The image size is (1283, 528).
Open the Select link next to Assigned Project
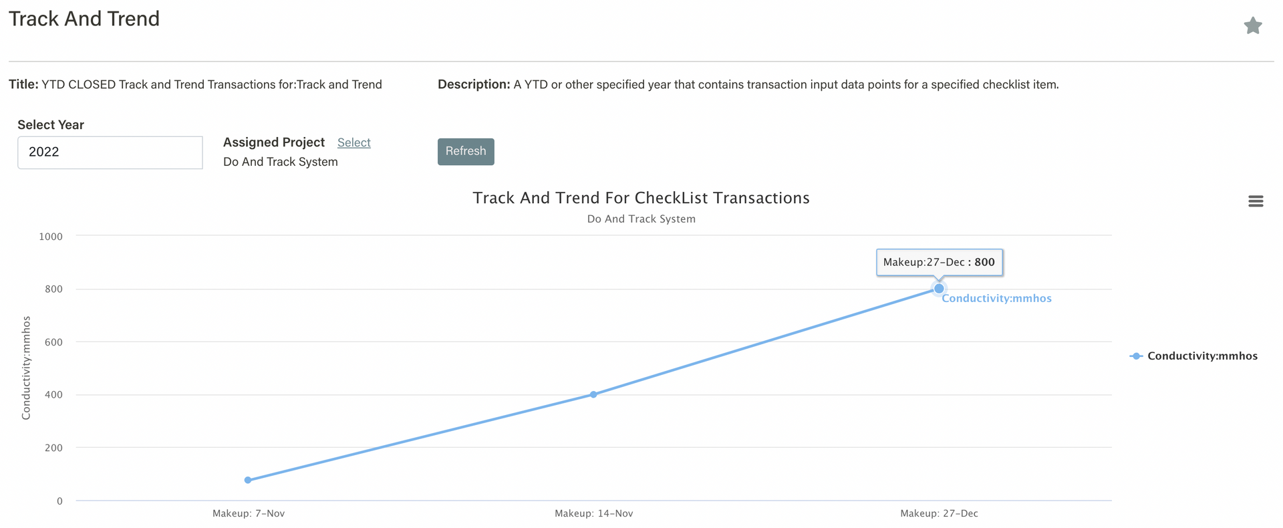click(353, 142)
